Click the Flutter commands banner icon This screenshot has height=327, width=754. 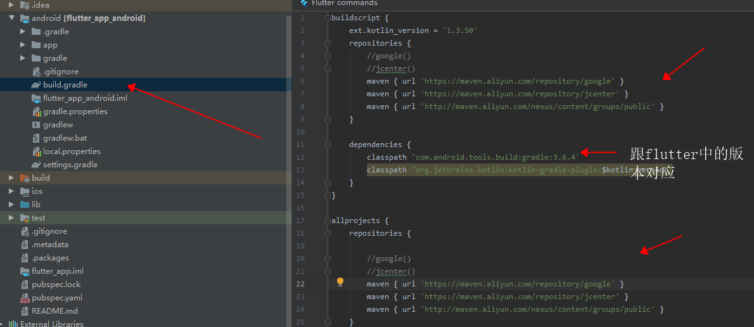[x=304, y=3]
